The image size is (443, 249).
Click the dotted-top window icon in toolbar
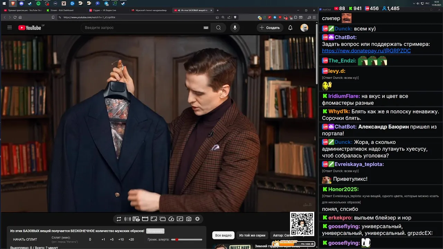click(162, 219)
